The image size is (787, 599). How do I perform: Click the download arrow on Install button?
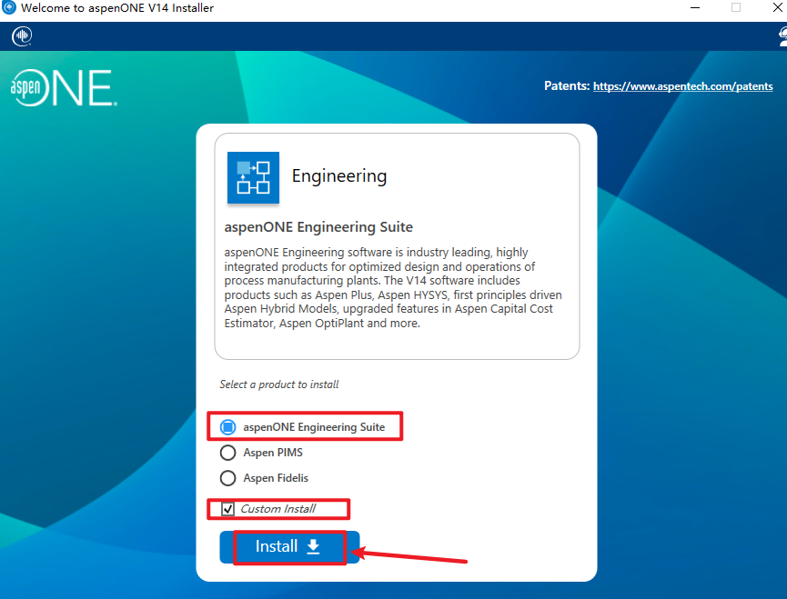(x=313, y=546)
